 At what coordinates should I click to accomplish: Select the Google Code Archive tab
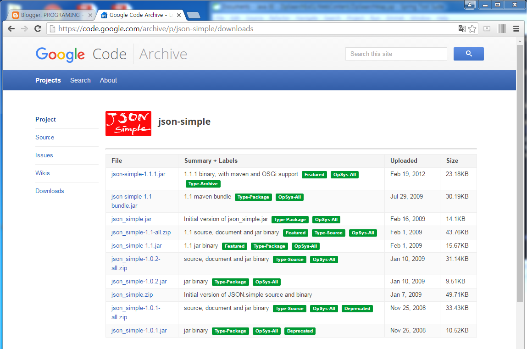[x=141, y=15]
